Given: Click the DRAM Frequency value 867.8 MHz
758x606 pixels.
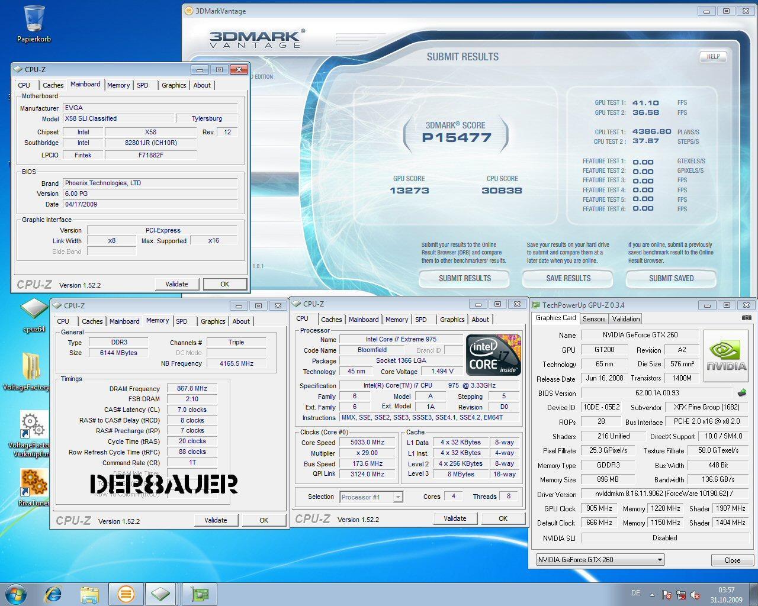Looking at the screenshot, I should point(192,388).
